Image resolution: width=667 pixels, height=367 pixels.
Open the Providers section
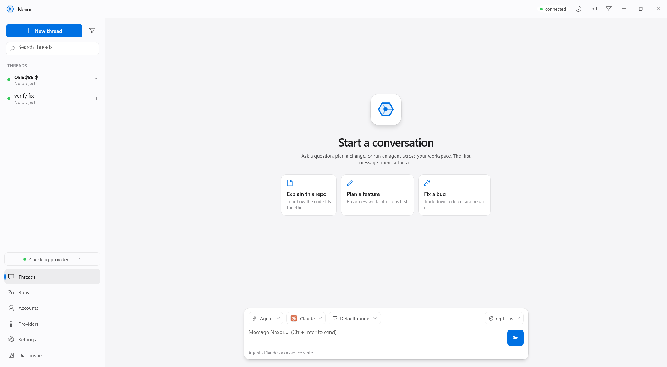pos(52,324)
